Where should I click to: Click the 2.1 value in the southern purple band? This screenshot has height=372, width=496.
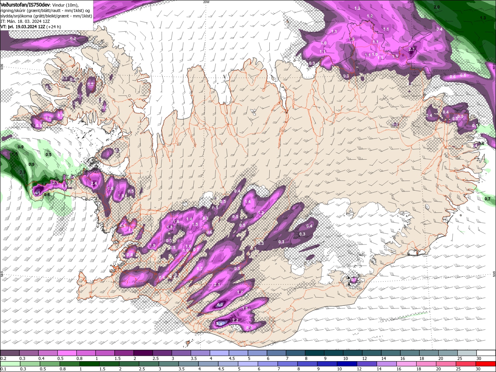tap(217, 285)
